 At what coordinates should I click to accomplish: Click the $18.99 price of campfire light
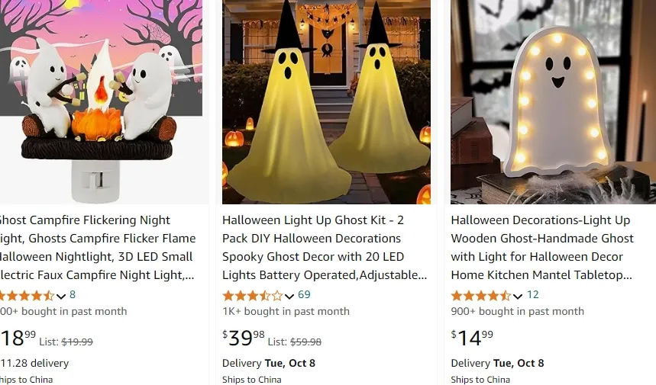[18, 338]
